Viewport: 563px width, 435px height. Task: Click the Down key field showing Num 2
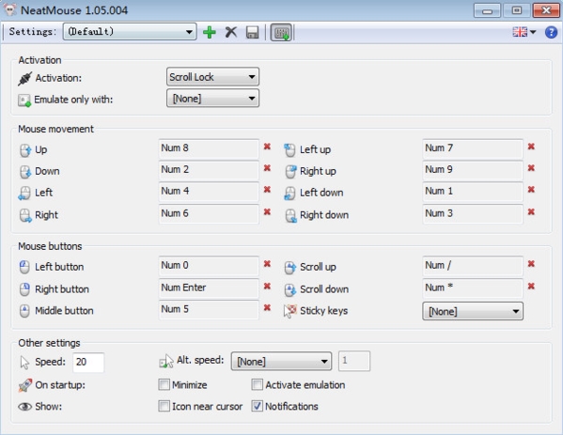click(209, 170)
